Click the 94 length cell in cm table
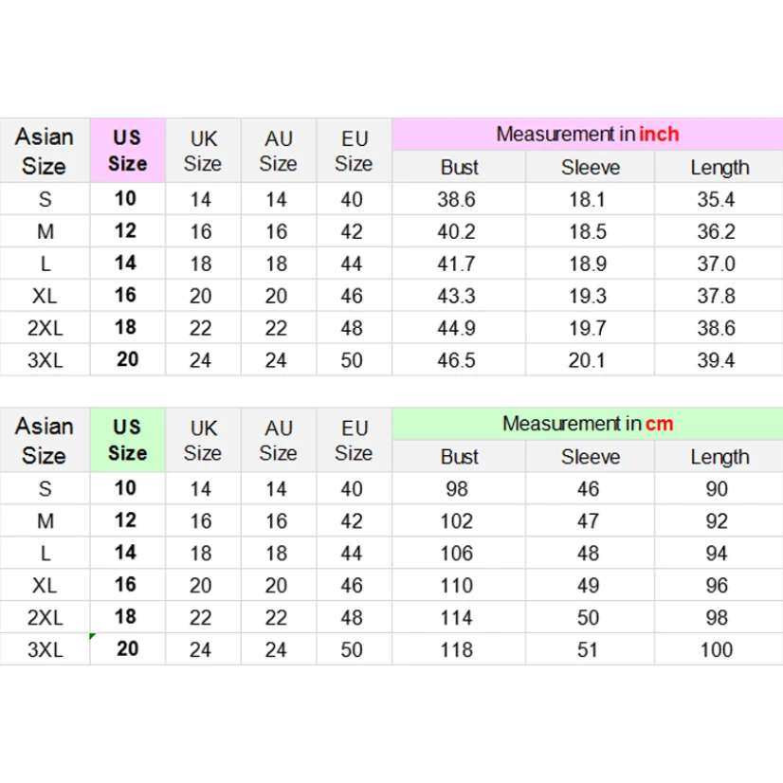783x783 pixels. [717, 554]
